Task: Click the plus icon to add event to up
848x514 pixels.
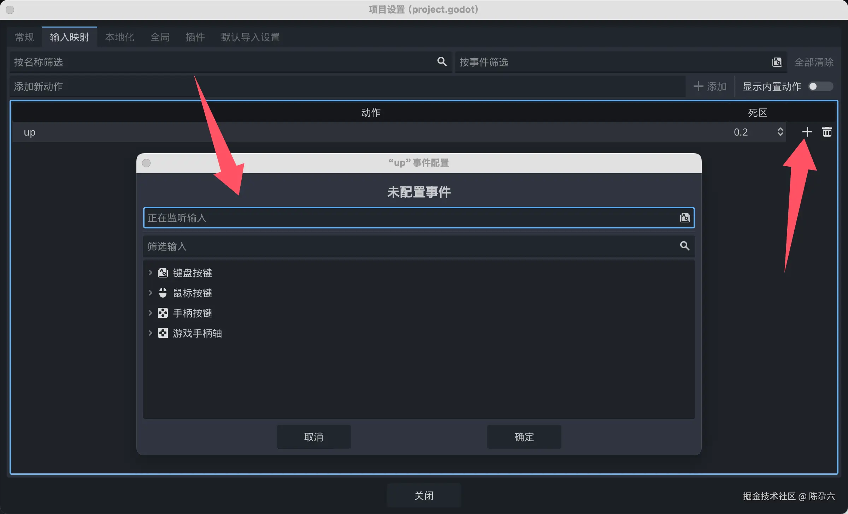Action: 807,132
